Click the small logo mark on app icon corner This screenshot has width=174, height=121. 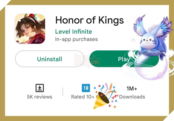39,41
